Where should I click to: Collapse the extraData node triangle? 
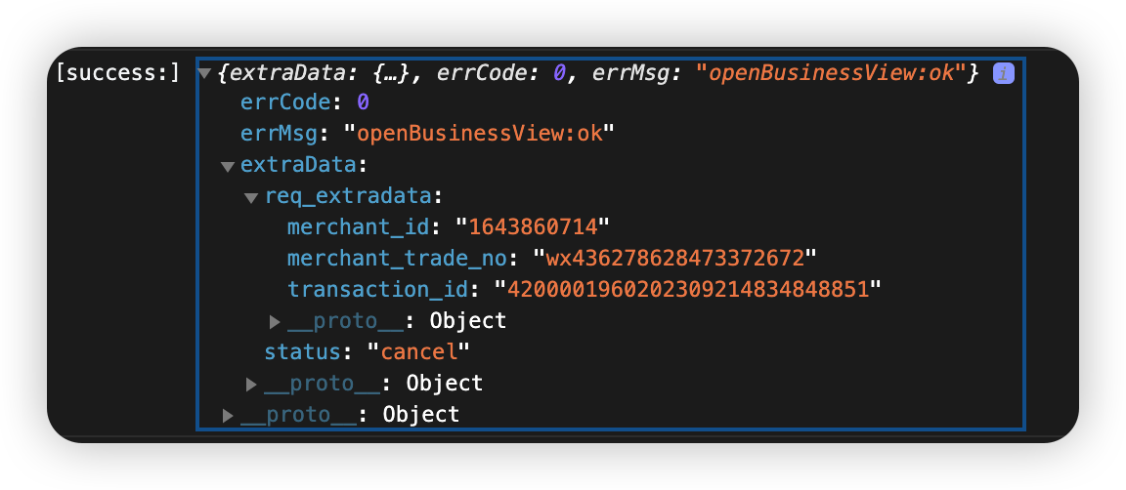point(228,166)
